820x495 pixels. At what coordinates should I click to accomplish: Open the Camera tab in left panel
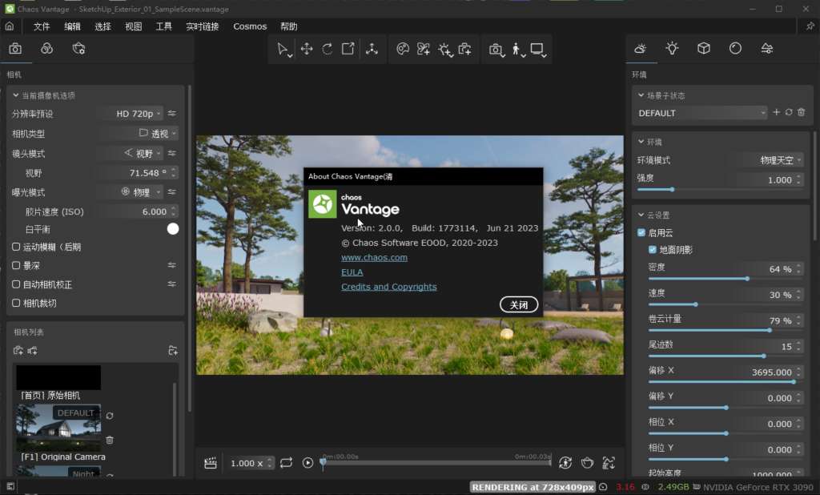[x=15, y=49]
